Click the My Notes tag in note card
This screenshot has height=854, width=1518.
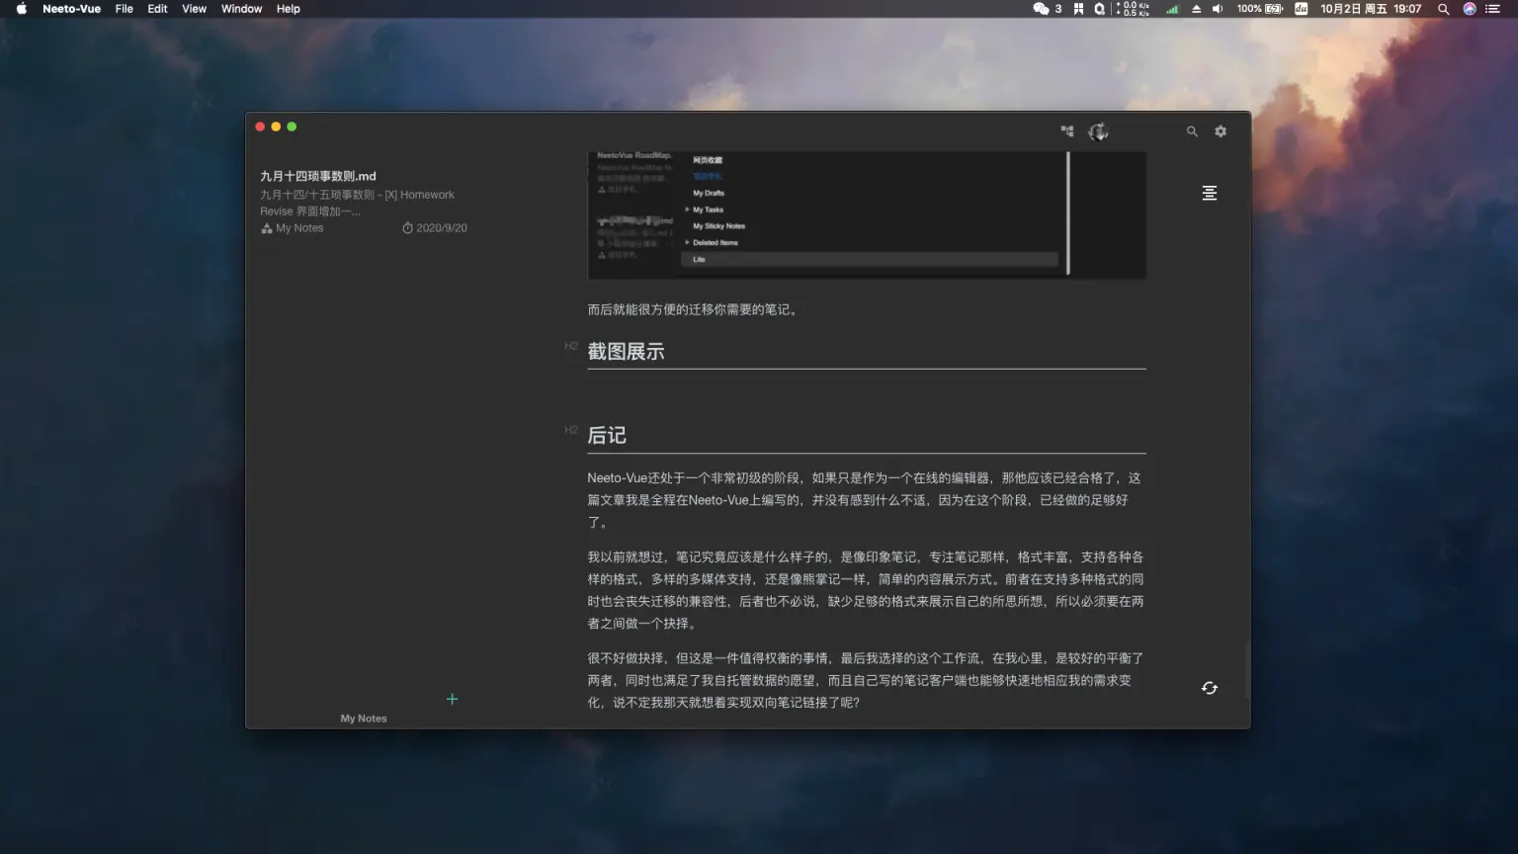[x=299, y=228]
